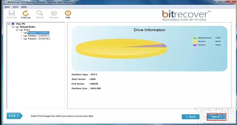Click the Start Sector 2048 value

(x=93, y=79)
